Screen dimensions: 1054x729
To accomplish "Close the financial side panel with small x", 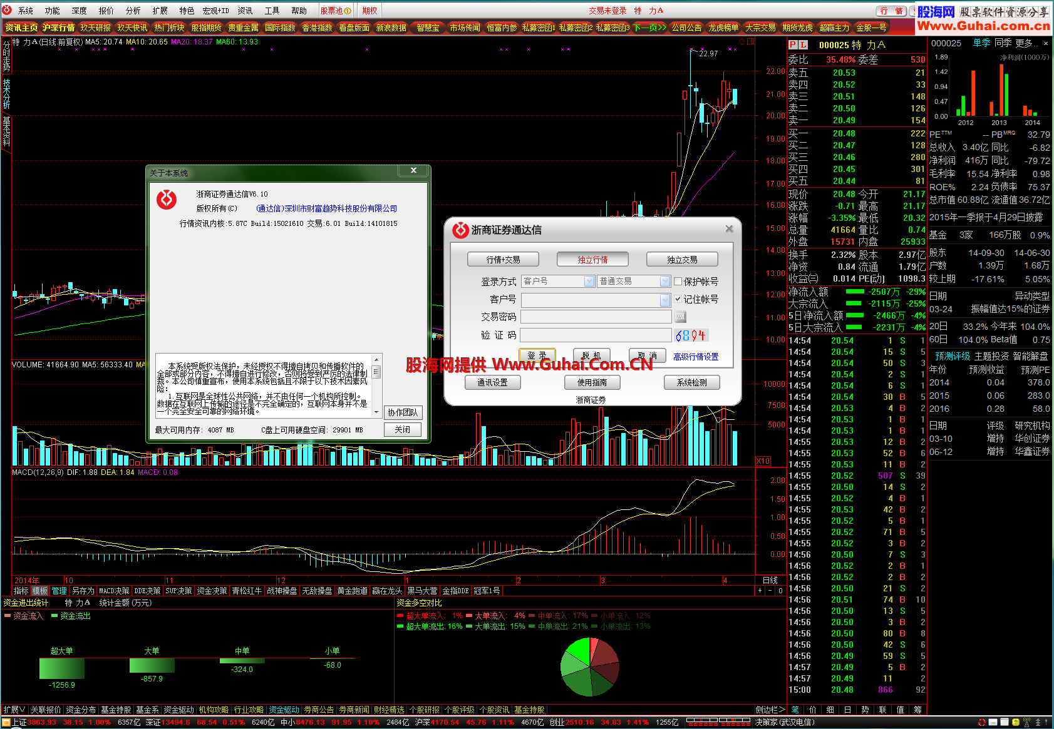I will (x=1045, y=43).
